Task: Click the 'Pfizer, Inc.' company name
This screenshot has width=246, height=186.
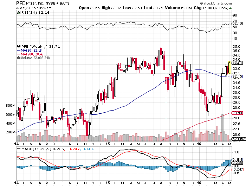Action: click(35, 3)
